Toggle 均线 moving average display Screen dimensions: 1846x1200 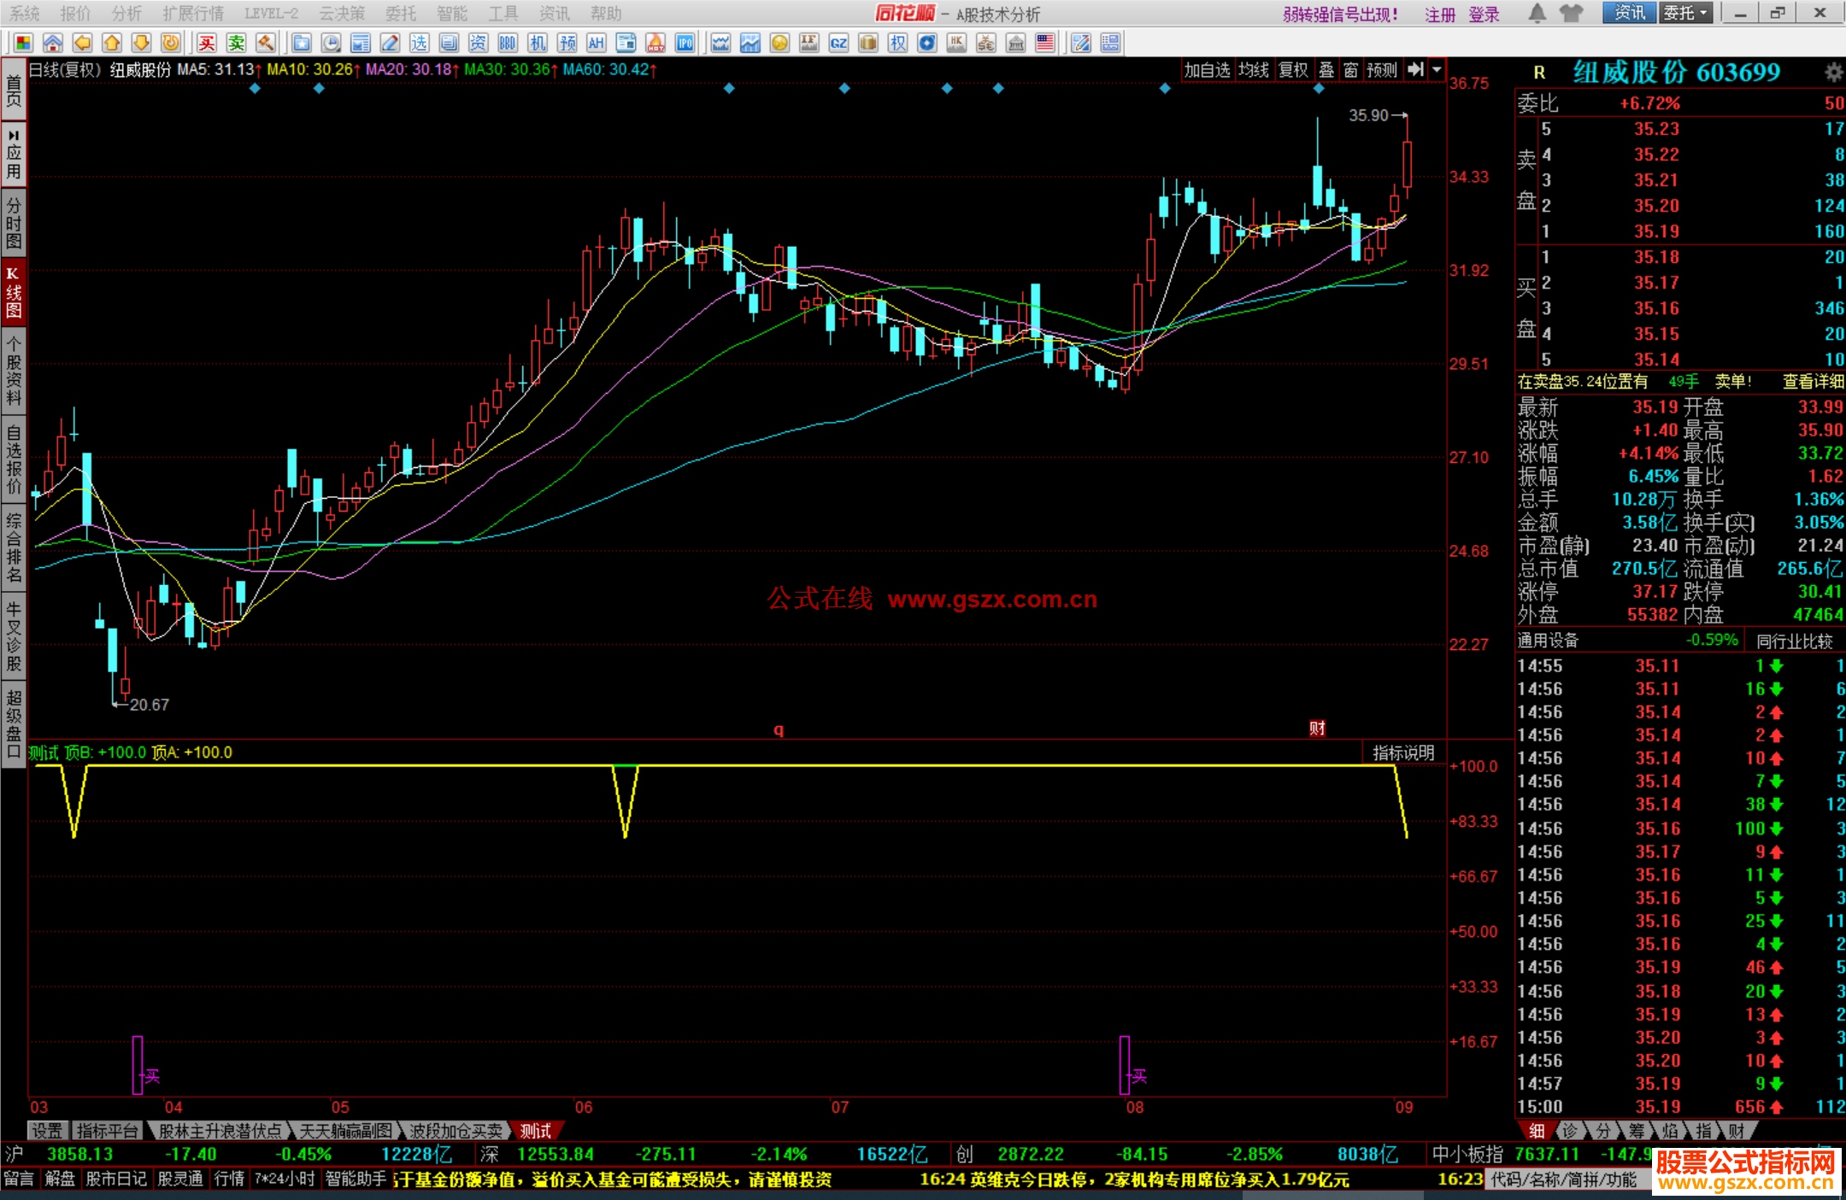1253,70
